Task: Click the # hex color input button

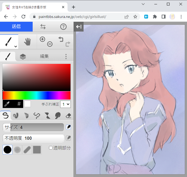Action: click(x=19, y=104)
